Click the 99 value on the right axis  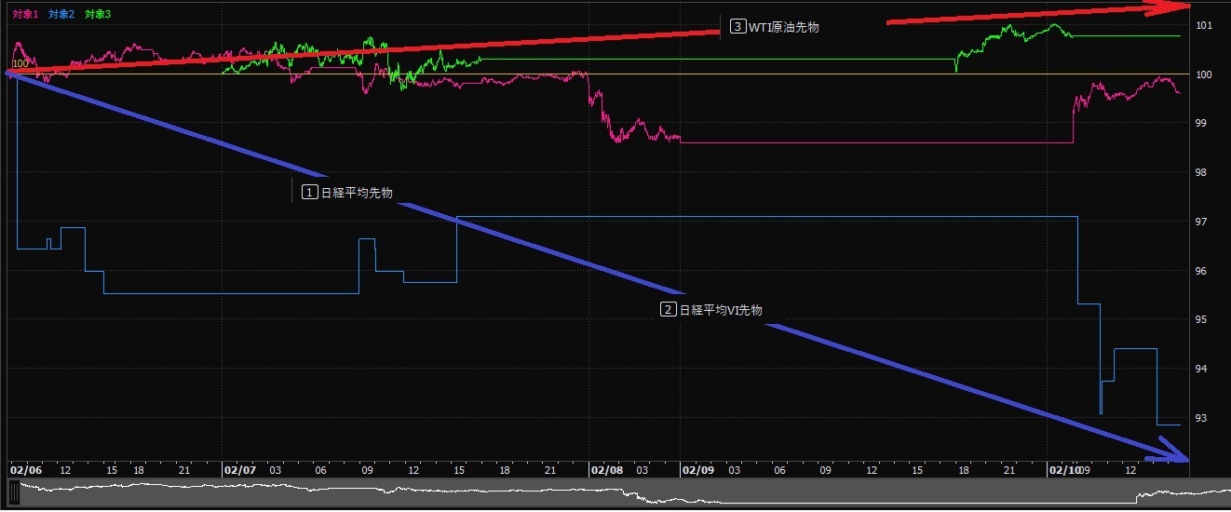pos(1202,123)
